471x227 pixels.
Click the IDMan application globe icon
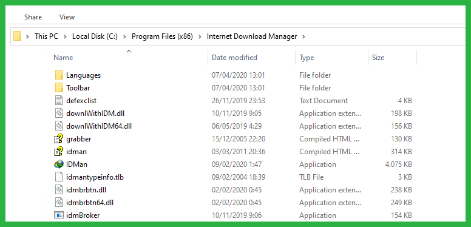click(x=59, y=164)
